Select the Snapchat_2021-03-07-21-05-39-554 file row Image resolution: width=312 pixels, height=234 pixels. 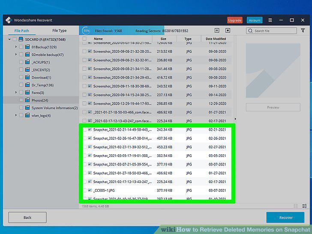(157, 164)
